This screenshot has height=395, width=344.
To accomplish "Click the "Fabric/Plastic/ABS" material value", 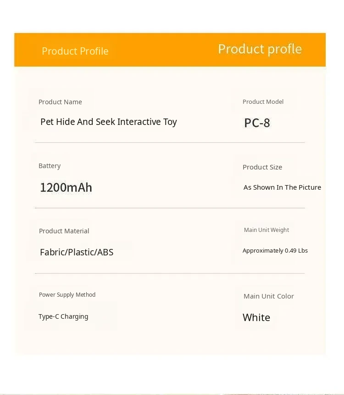I will coord(77,252).
